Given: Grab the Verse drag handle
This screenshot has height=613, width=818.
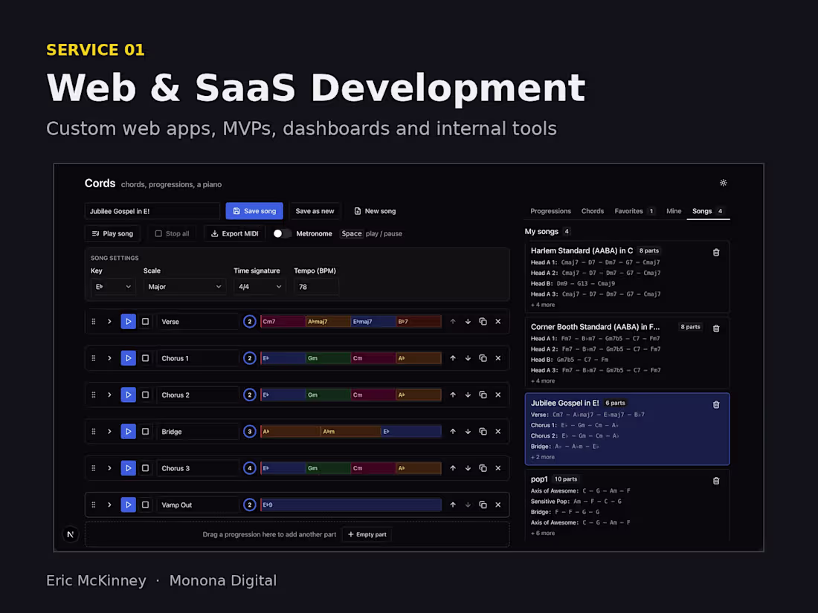Looking at the screenshot, I should click(x=94, y=322).
